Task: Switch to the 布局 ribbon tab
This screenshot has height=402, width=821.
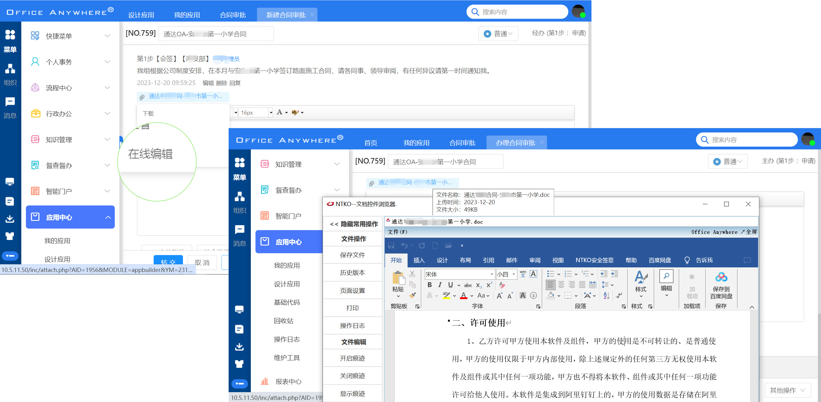Action: pos(465,260)
